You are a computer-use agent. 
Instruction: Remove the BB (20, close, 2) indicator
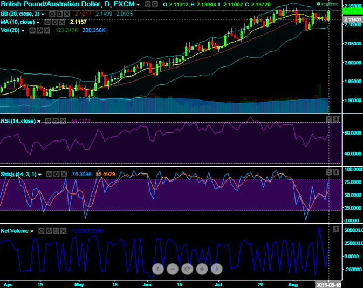click(x=67, y=14)
